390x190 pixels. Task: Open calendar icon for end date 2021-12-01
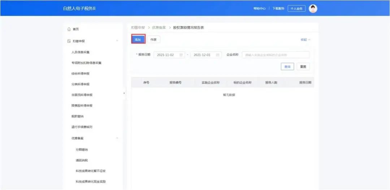[x=218, y=55]
